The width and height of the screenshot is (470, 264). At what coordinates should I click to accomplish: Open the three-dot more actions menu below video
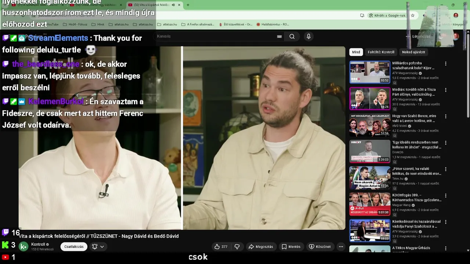[x=341, y=247]
